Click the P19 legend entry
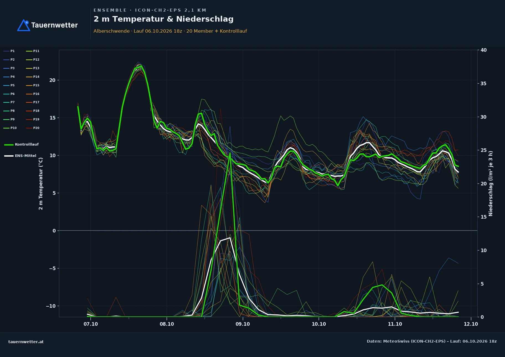Image resolution: width=505 pixels, height=357 pixels. click(33, 119)
